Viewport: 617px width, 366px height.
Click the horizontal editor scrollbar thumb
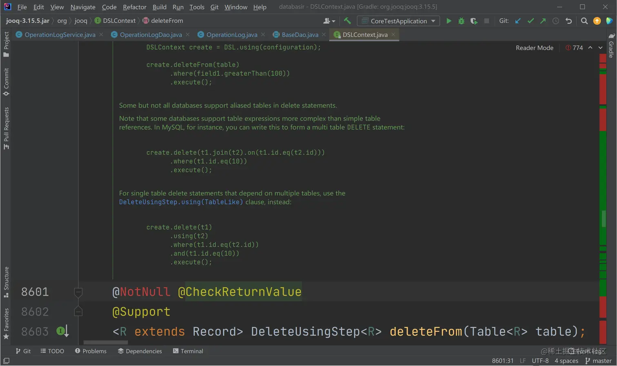click(106, 342)
